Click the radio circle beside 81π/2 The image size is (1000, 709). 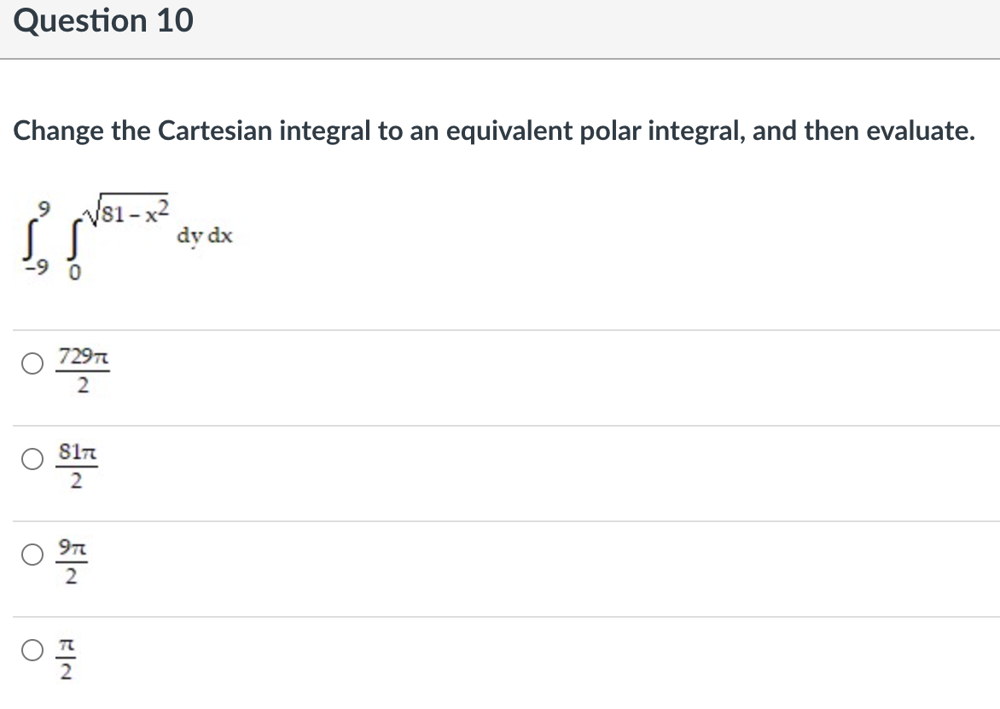[32, 461]
